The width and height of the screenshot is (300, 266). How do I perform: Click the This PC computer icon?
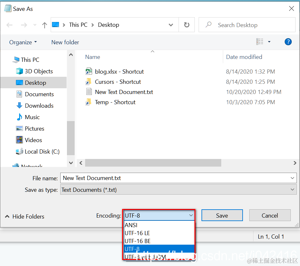point(16,60)
